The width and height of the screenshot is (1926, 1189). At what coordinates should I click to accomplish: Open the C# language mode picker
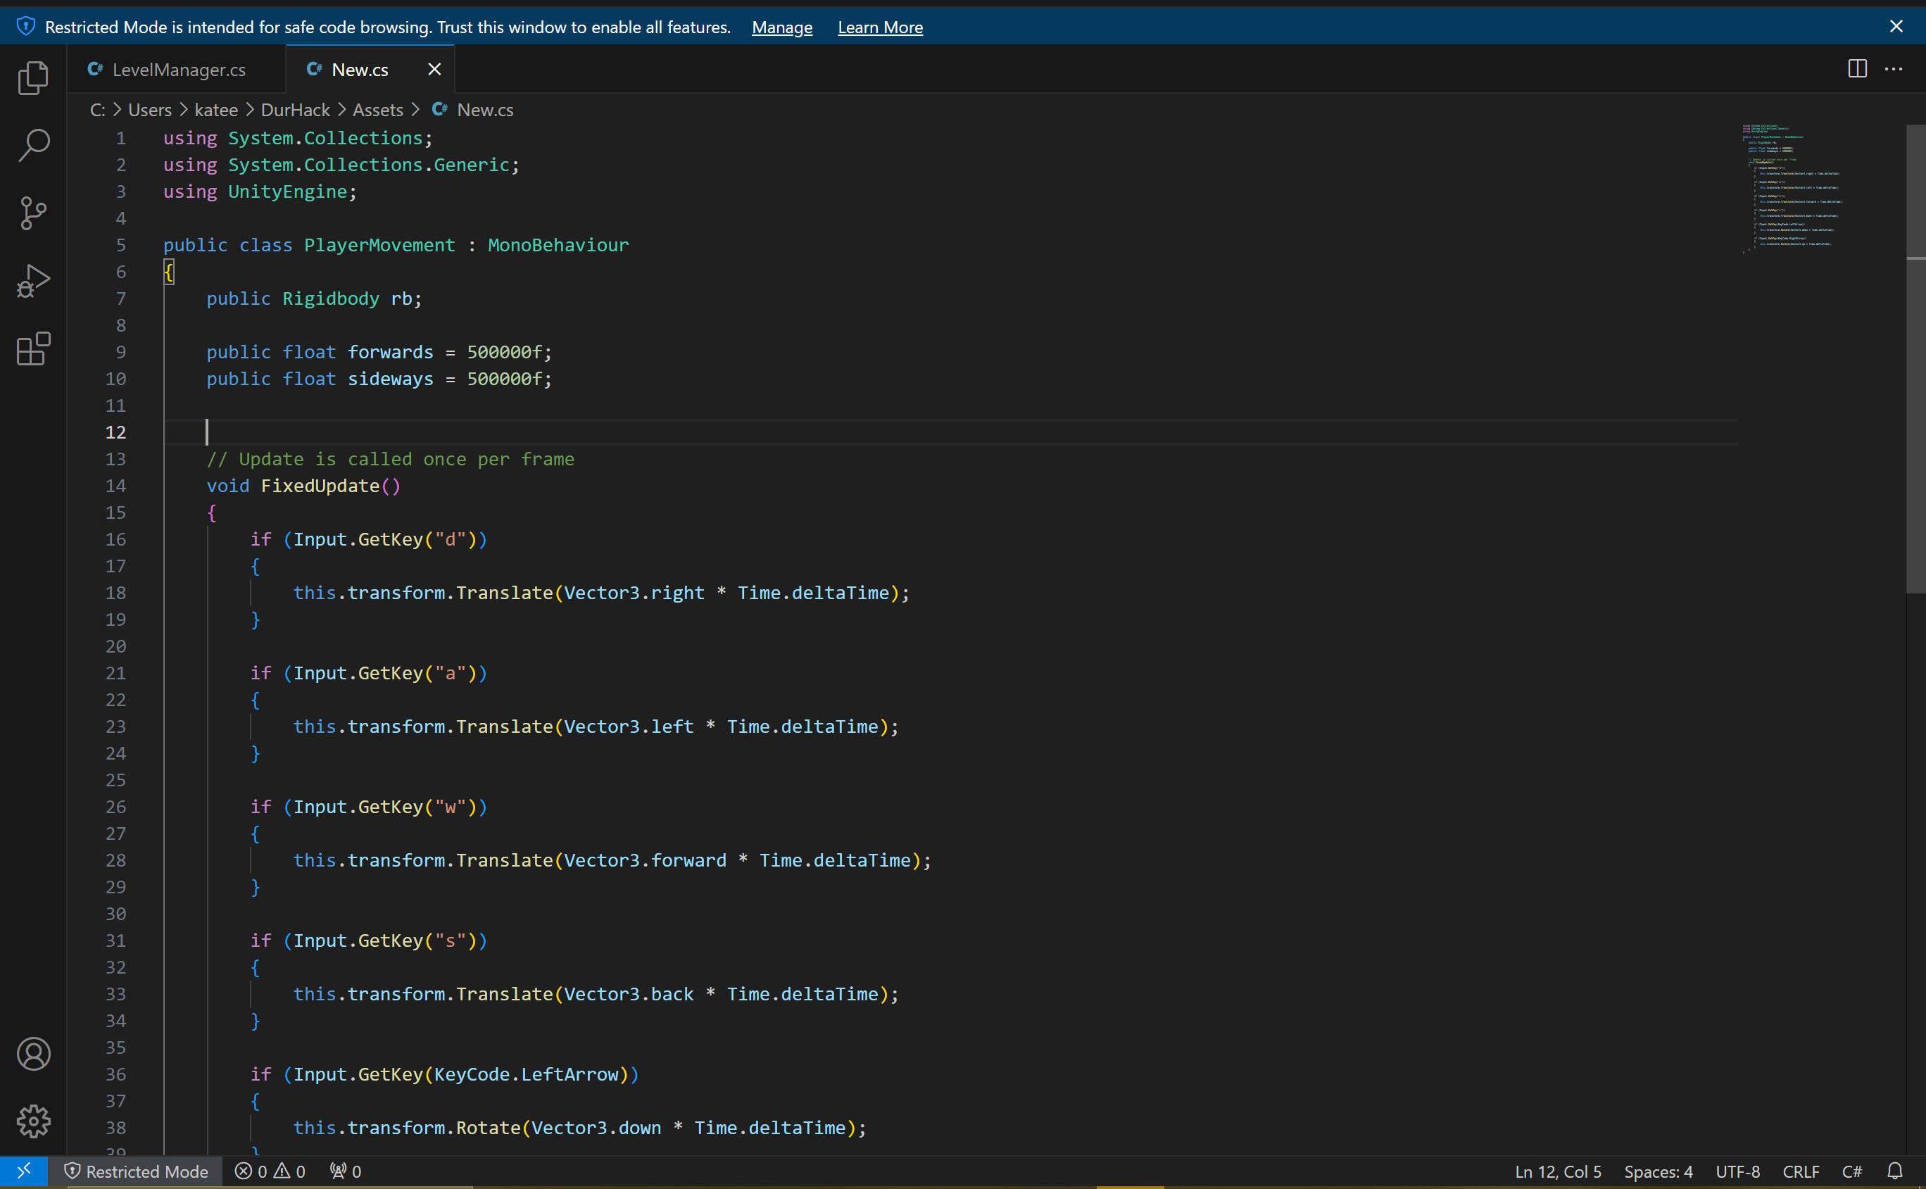click(1853, 1171)
